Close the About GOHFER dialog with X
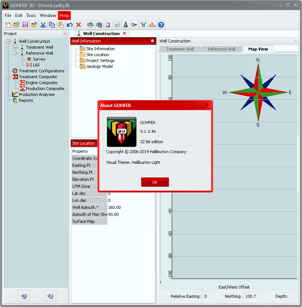This screenshot has width=302, height=307. click(206, 105)
